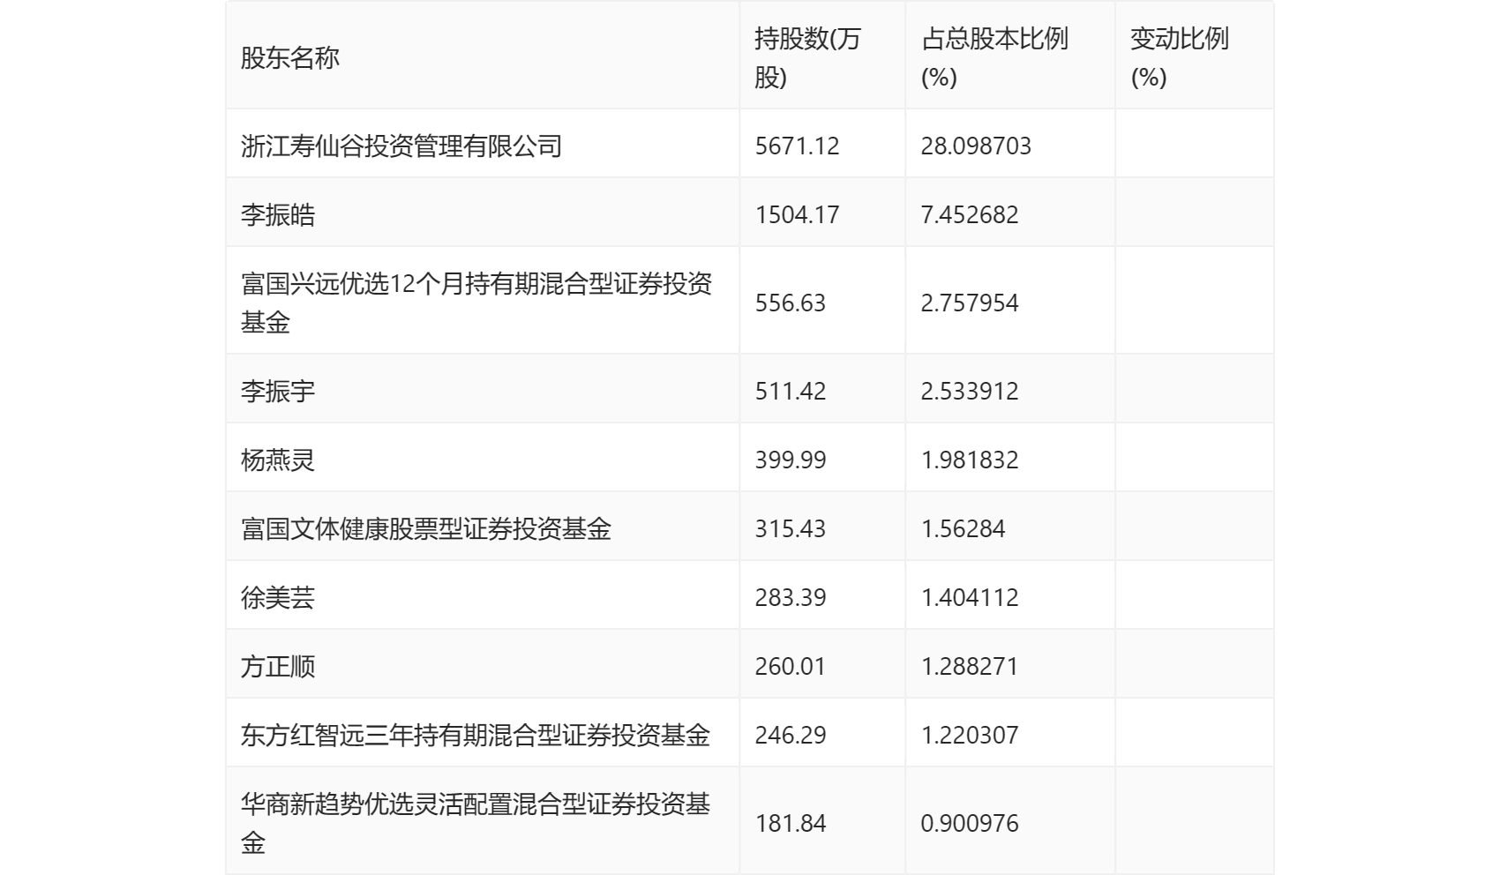This screenshot has width=1500, height=875.
Task: Select shareholding value 315.43
Action: tap(791, 528)
